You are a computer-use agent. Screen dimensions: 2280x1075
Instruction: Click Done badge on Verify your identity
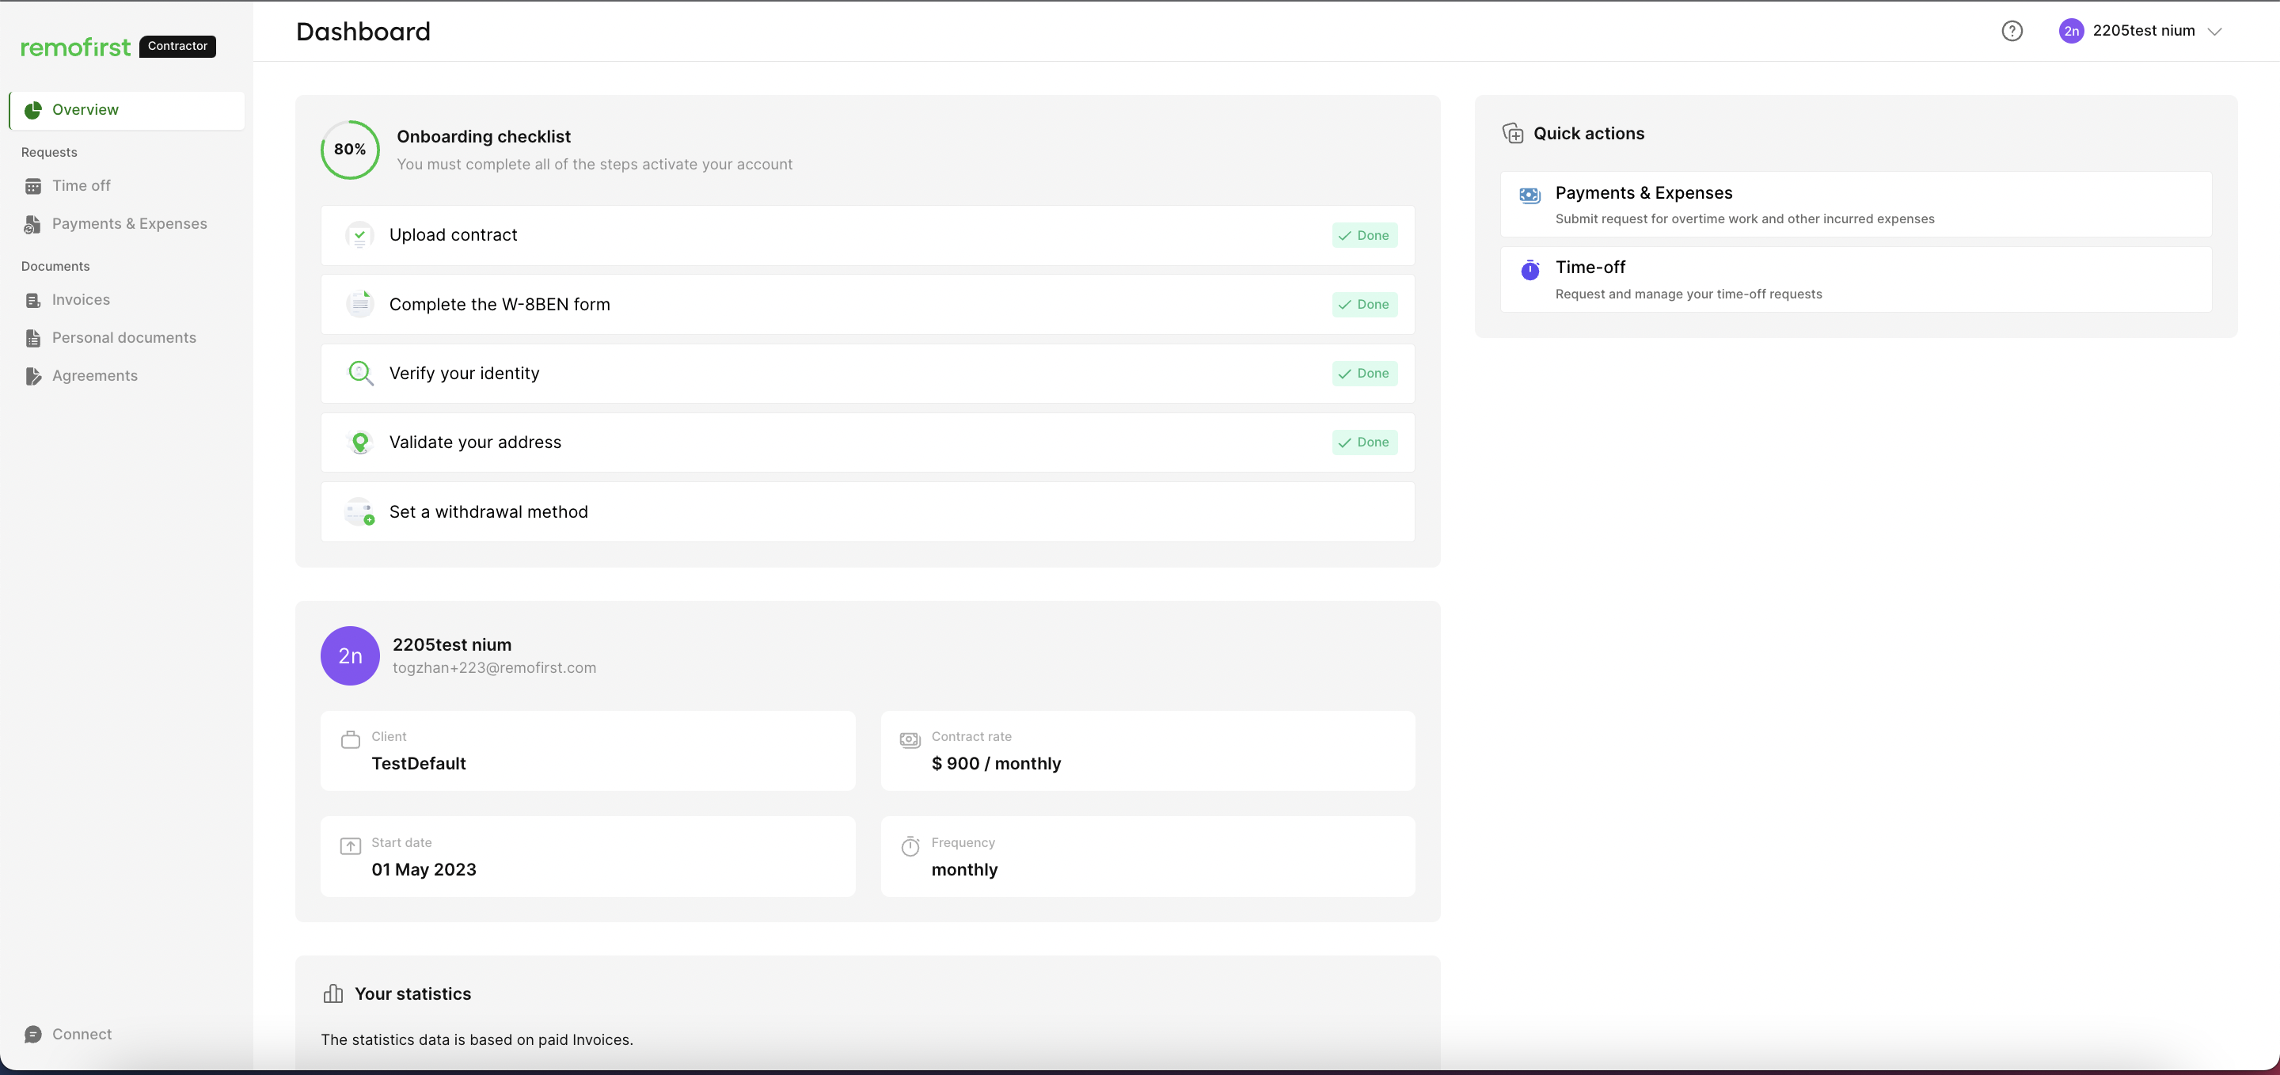click(1364, 374)
